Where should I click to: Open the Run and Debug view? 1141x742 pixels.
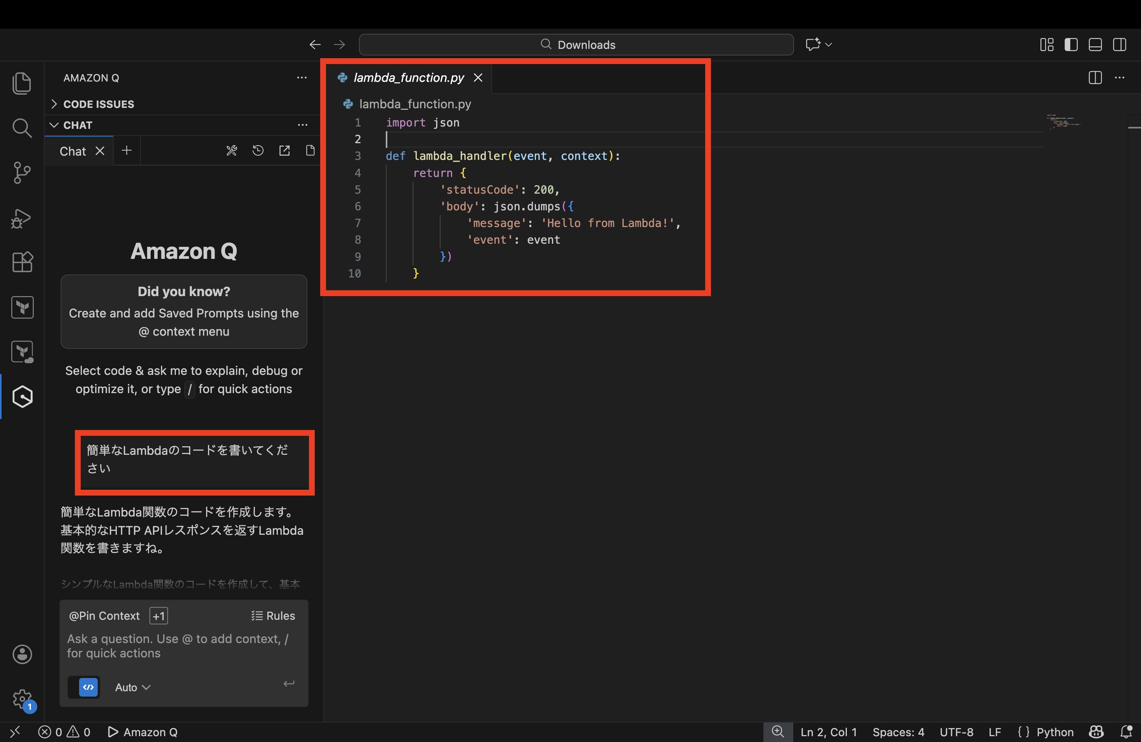click(22, 218)
